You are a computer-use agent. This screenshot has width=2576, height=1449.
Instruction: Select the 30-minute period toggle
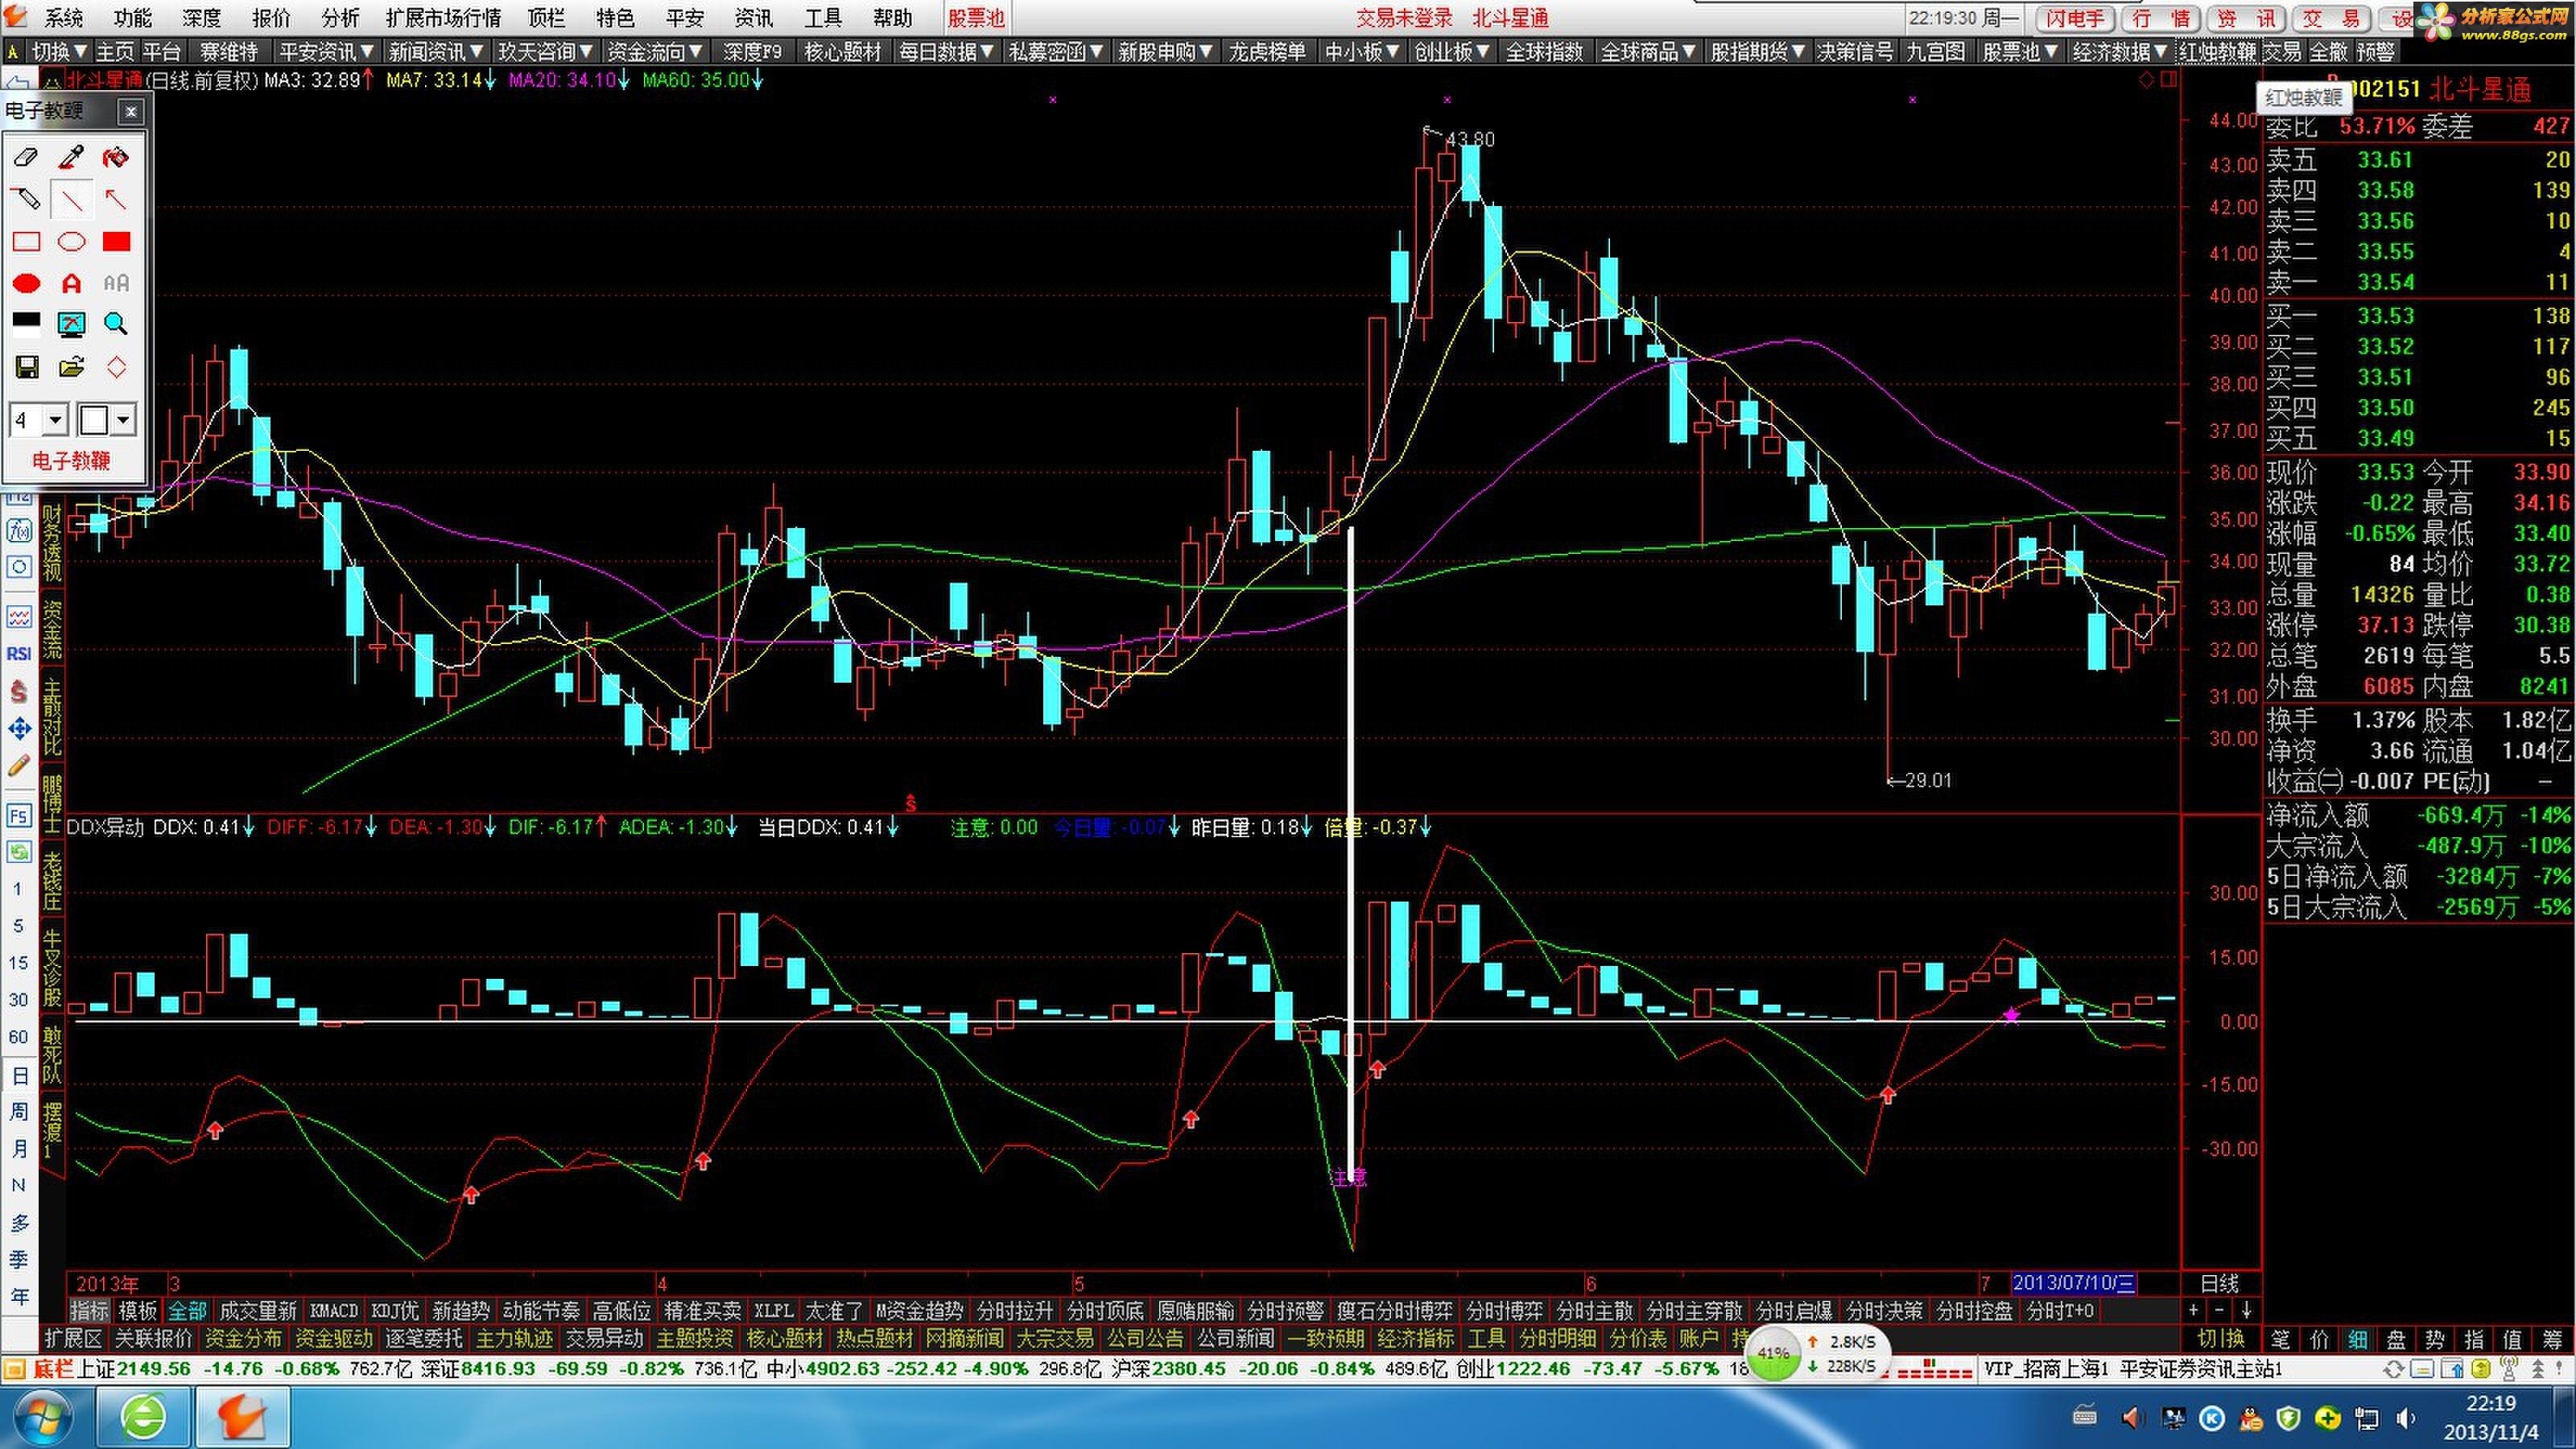click(x=19, y=1000)
